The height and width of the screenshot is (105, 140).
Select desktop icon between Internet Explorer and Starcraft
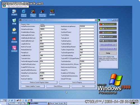[x=33, y=13]
